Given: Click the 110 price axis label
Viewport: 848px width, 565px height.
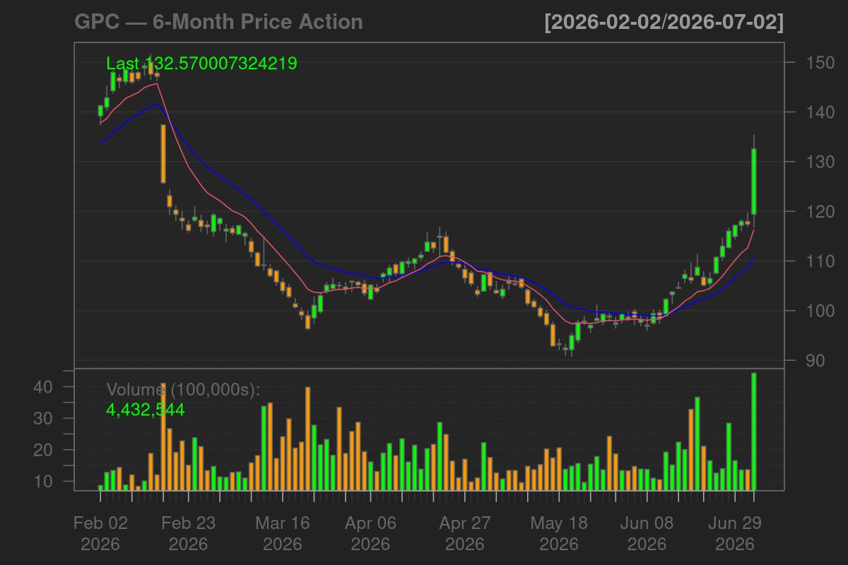Looking at the screenshot, I should point(820,261).
